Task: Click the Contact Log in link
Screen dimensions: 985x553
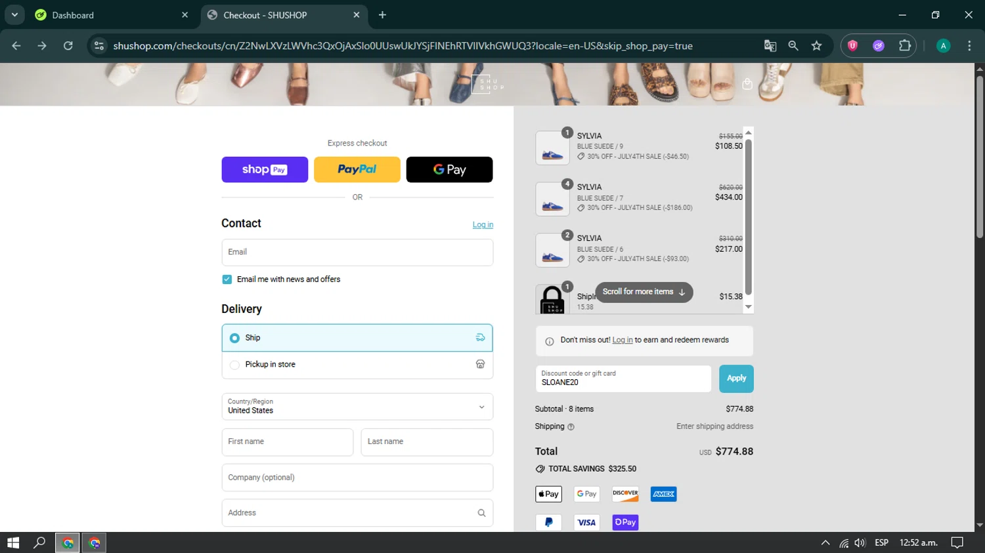Action: click(483, 224)
